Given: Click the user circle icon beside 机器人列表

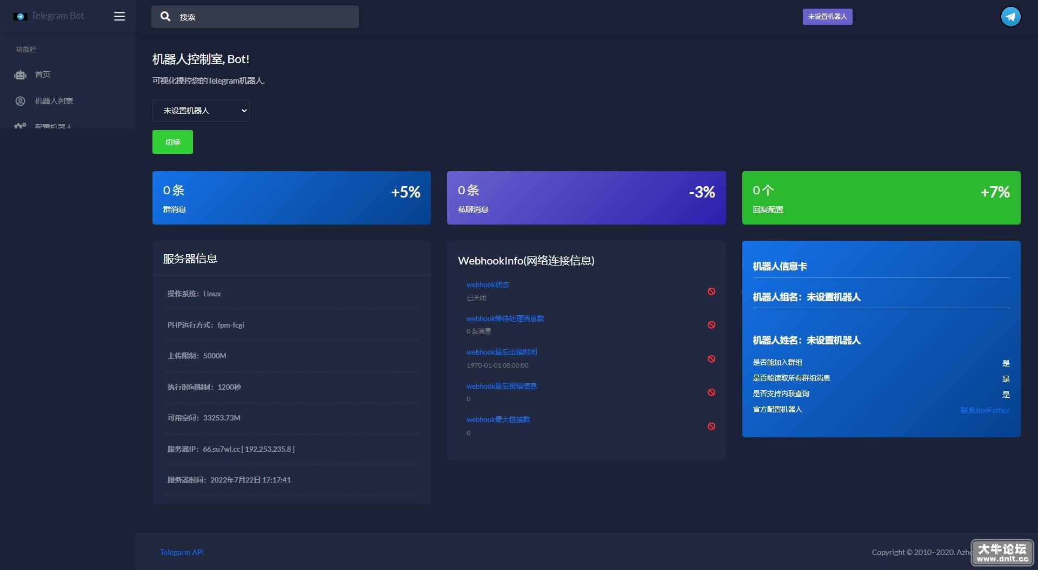Looking at the screenshot, I should pyautogui.click(x=21, y=101).
